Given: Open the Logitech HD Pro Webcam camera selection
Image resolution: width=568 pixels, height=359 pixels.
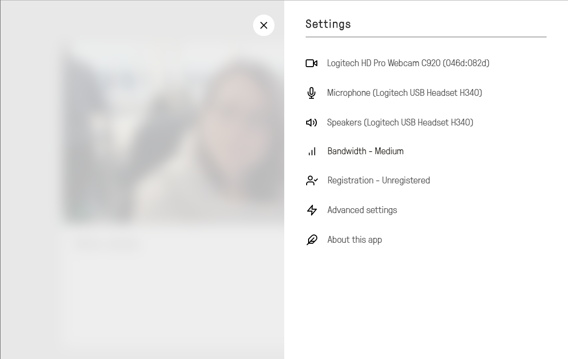Looking at the screenshot, I should pos(408,63).
